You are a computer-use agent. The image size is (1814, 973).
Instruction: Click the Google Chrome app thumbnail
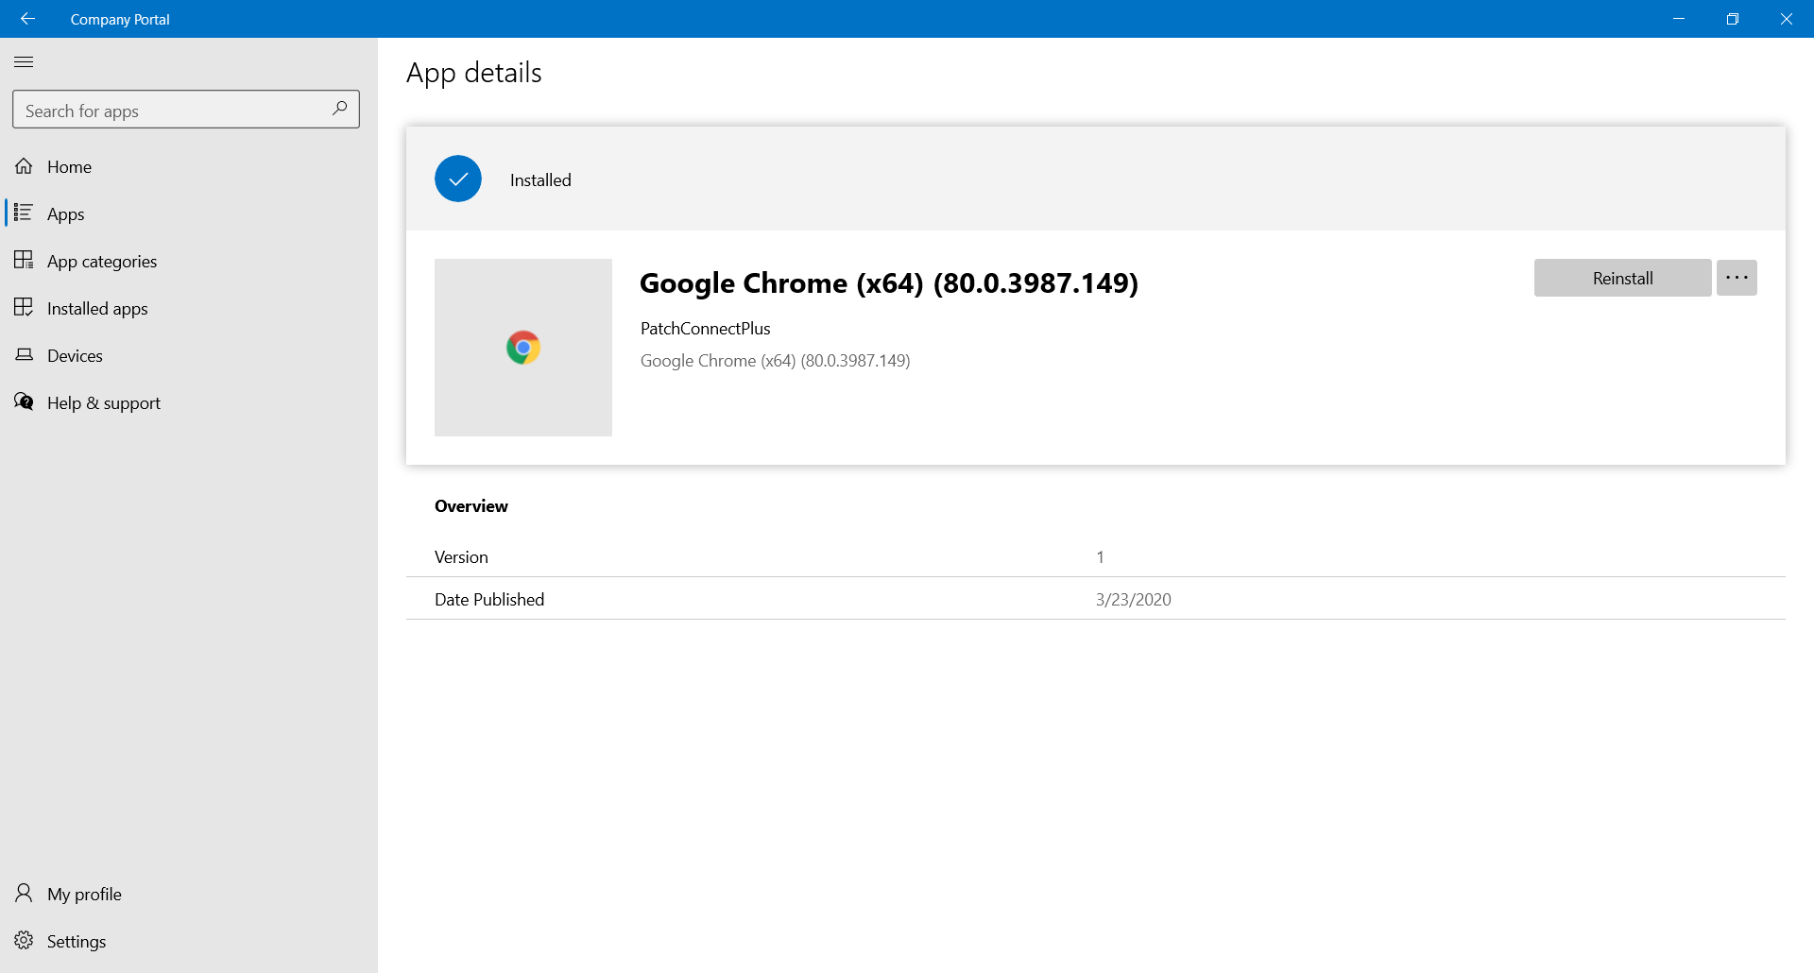pos(523,347)
